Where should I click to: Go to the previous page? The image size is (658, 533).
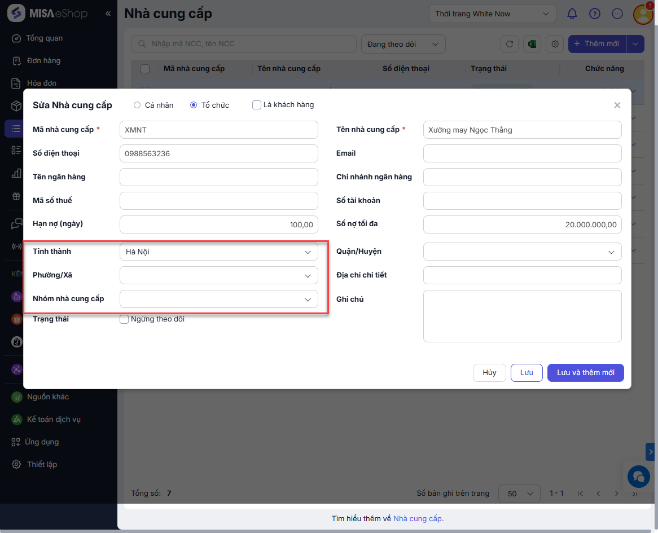point(598,494)
